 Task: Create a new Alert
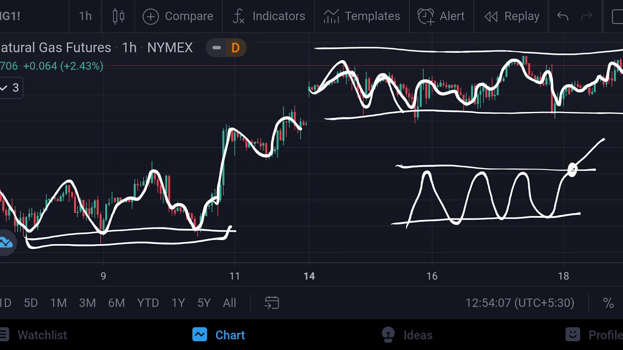[441, 16]
